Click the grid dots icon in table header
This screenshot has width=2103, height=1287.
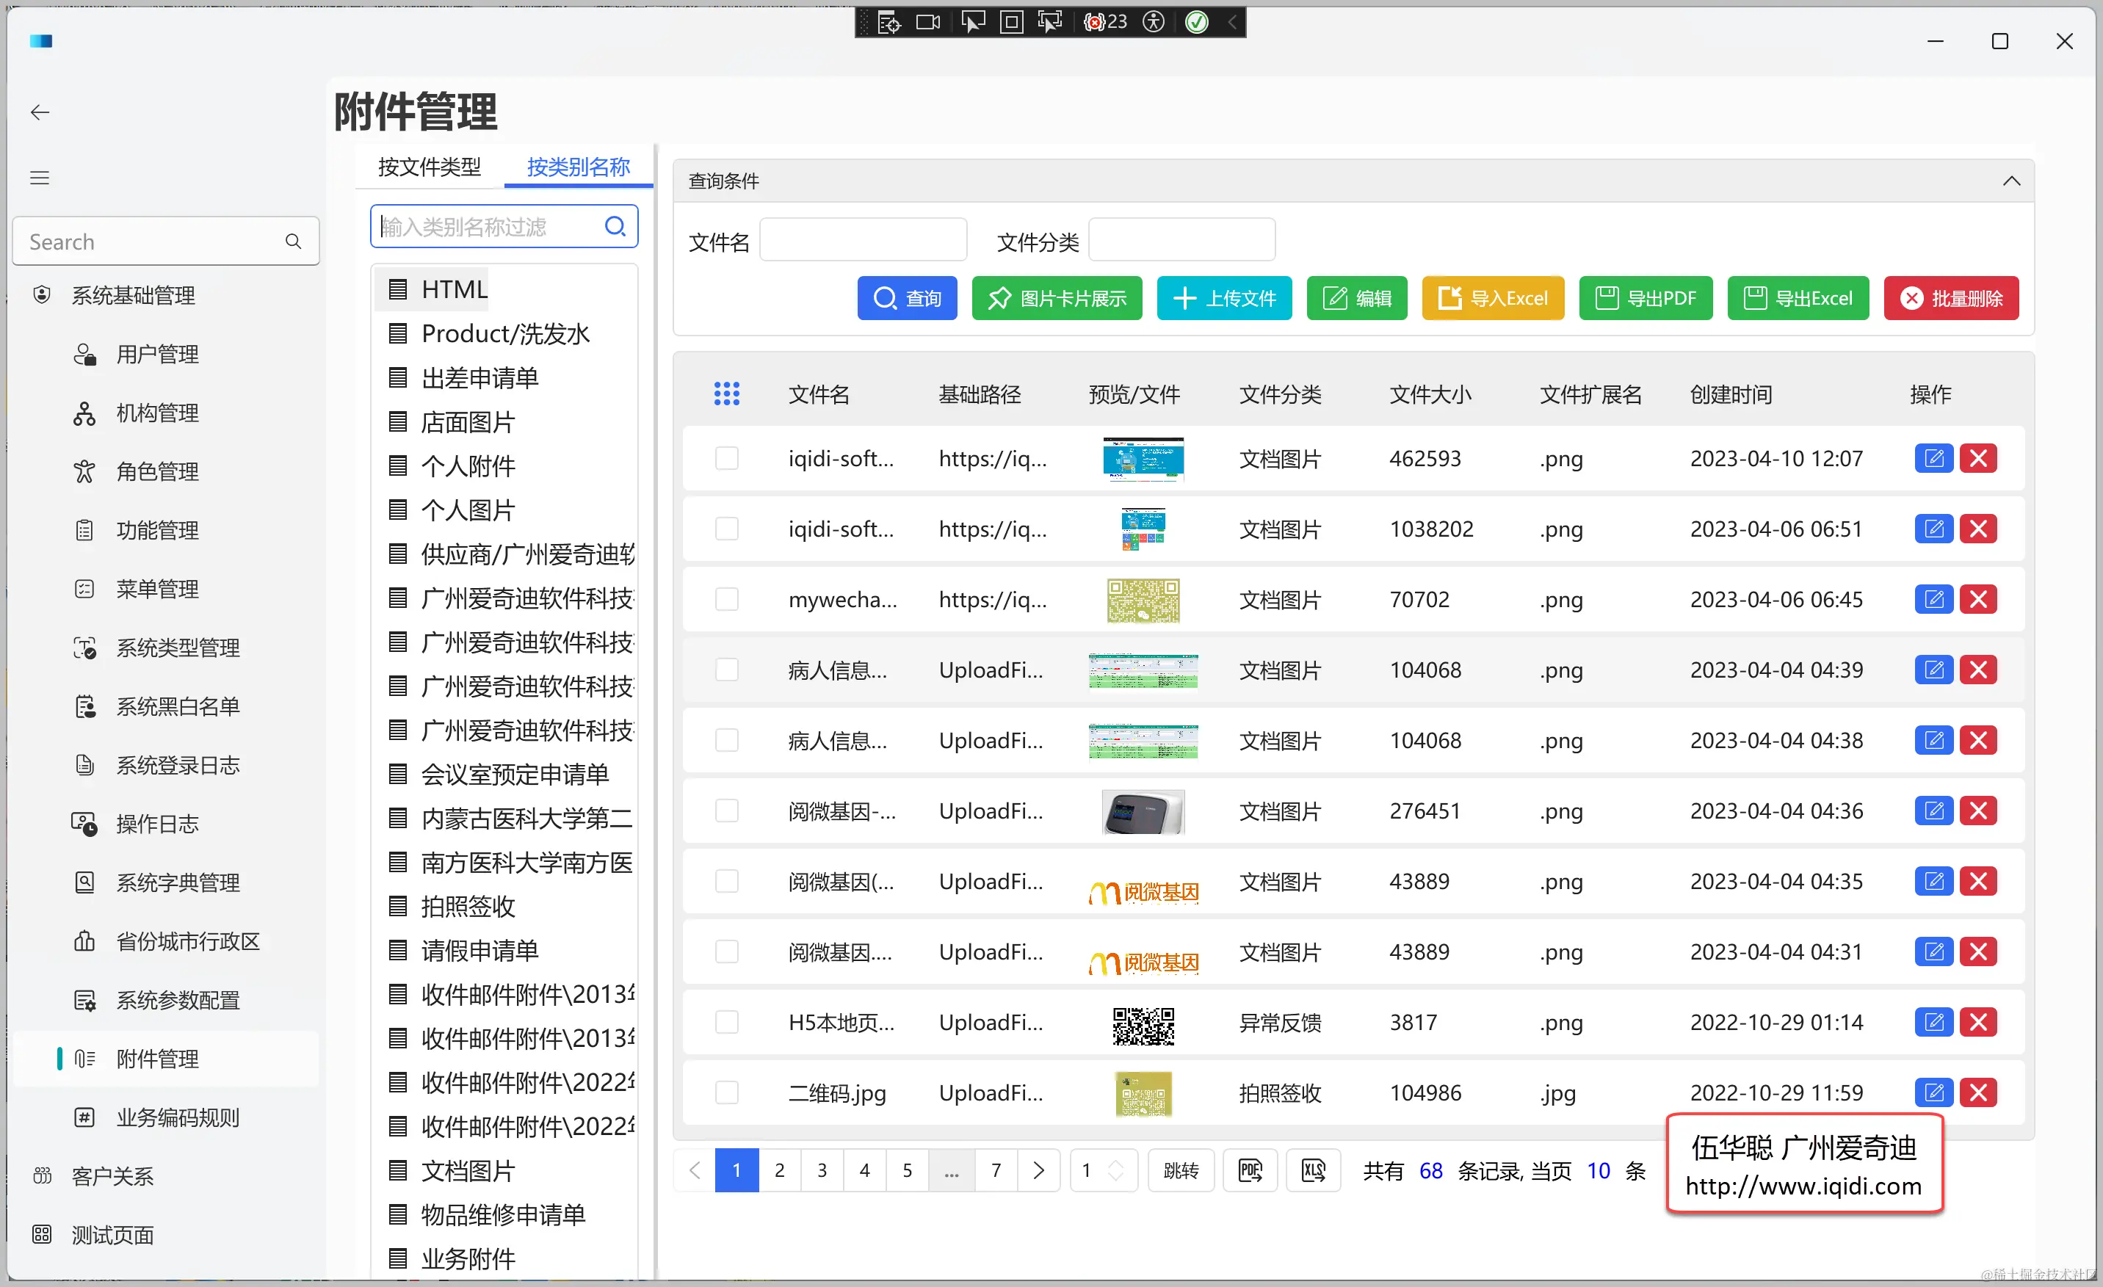point(726,394)
